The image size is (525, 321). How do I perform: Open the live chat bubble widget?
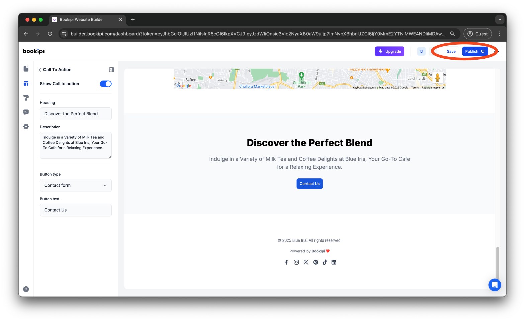(495, 285)
